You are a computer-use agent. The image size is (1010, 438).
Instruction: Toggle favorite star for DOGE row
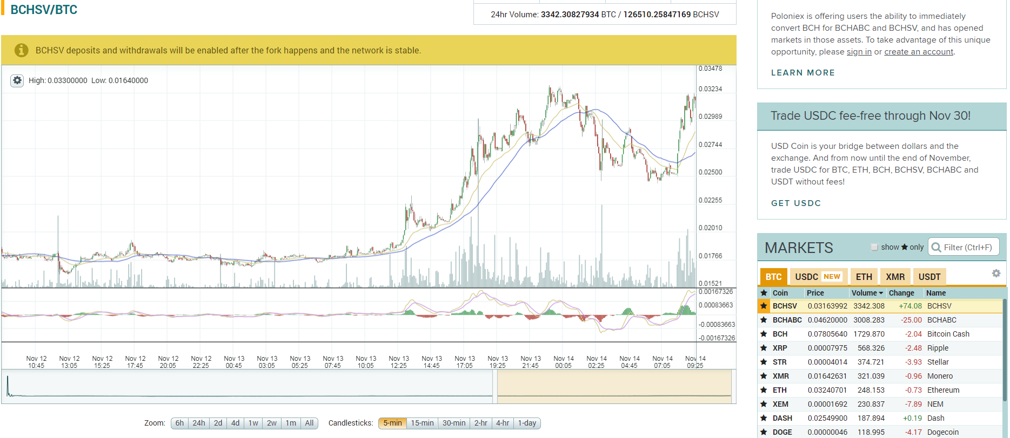pyautogui.click(x=764, y=432)
